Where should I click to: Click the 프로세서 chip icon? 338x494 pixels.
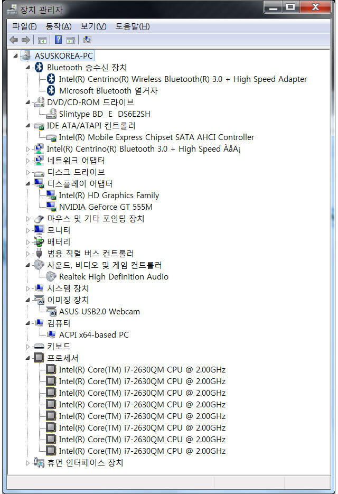pos(39,358)
